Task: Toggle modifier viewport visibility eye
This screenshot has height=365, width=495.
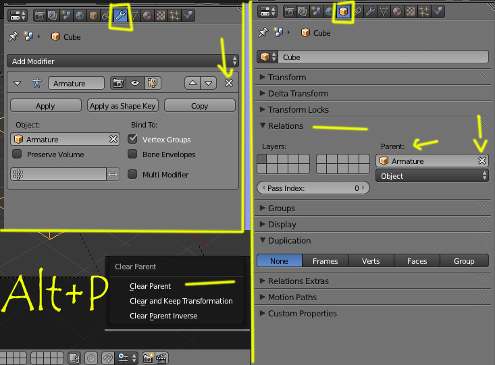Action: pyautogui.click(x=135, y=83)
